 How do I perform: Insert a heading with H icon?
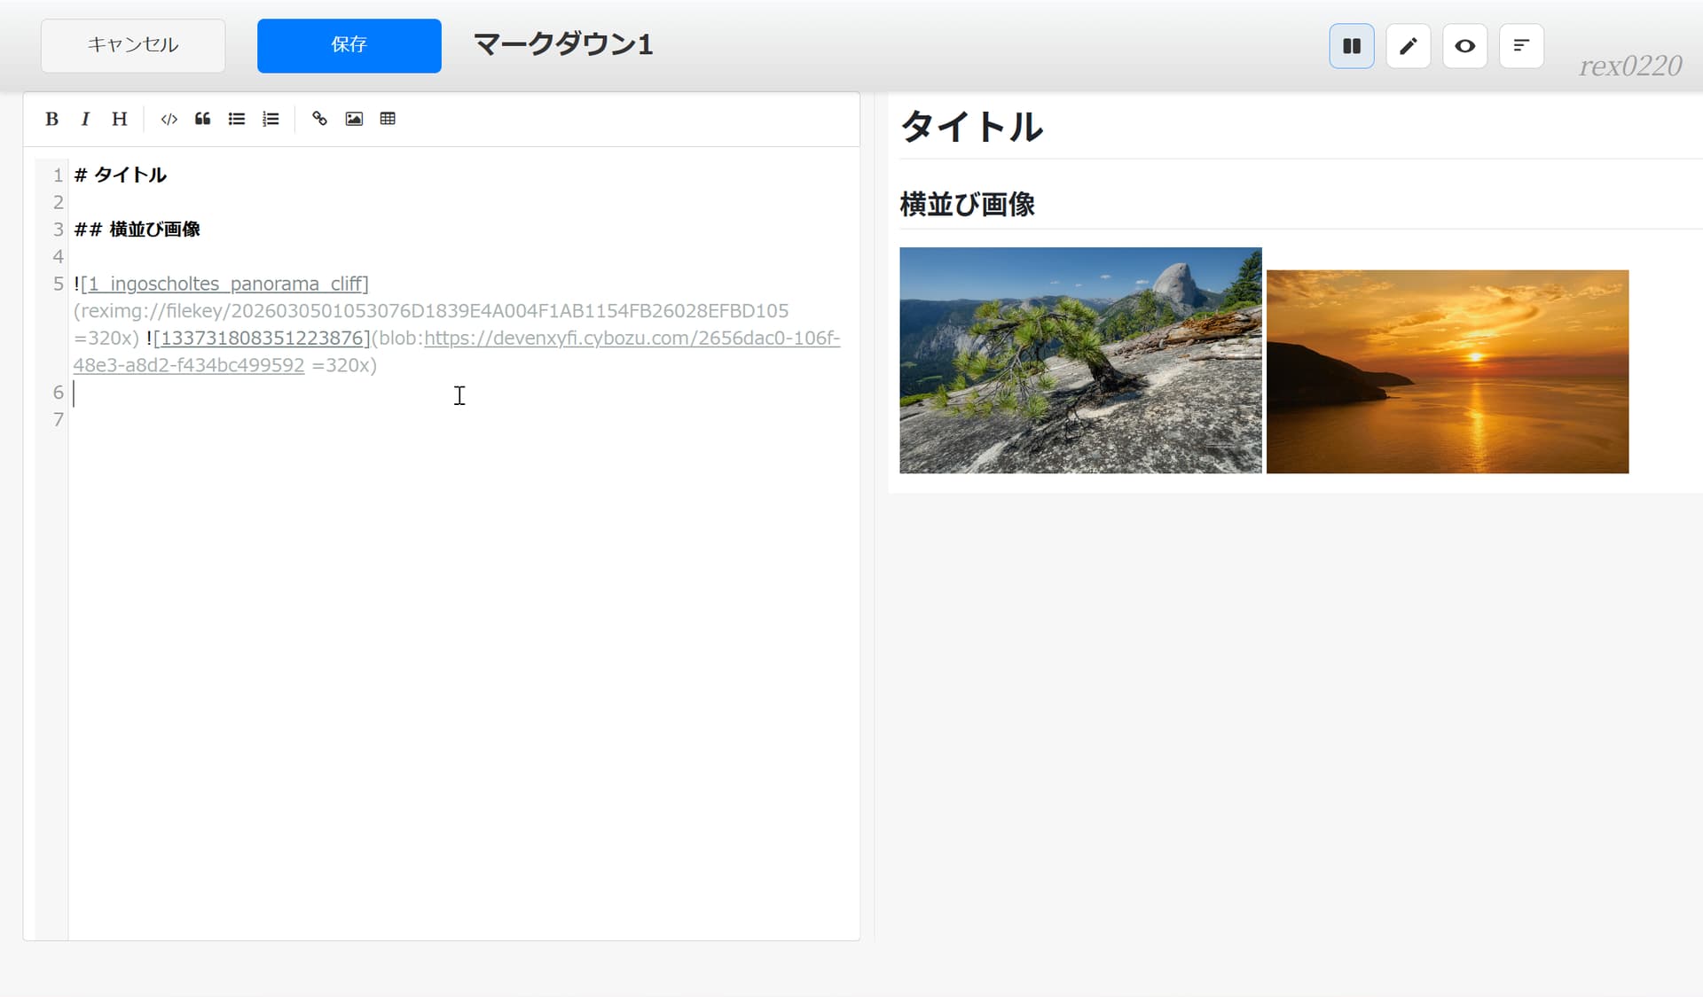(120, 119)
